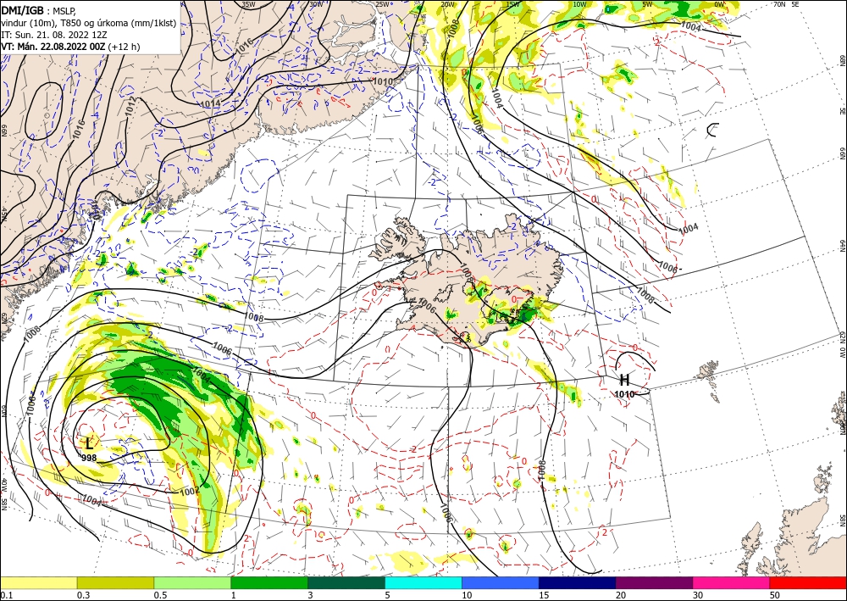847x601 pixels.
Task: Click the '20' legend scale value
Action: [621, 595]
